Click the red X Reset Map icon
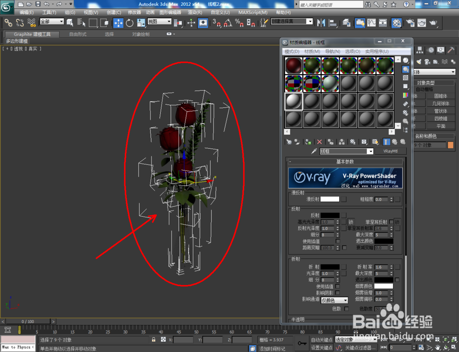 pos(319,142)
